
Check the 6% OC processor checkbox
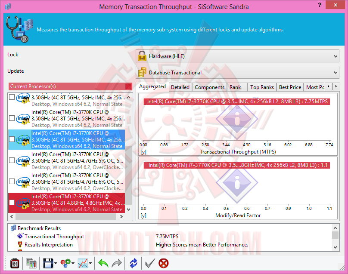pyautogui.click(x=12, y=182)
